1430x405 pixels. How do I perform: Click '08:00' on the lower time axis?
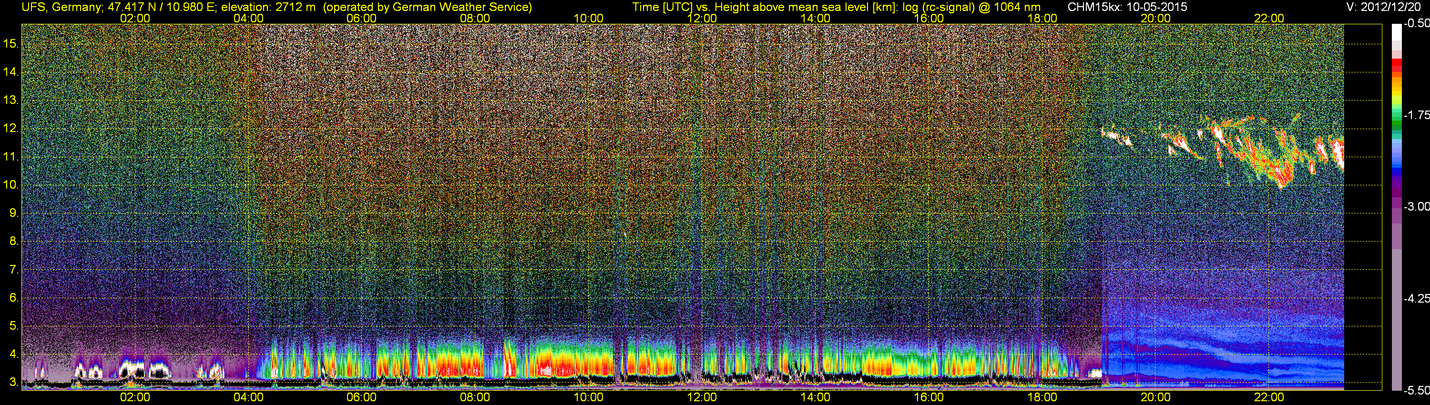click(x=475, y=397)
